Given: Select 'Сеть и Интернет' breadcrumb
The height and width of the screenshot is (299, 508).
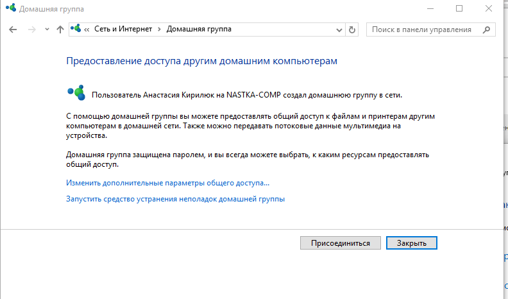Looking at the screenshot, I should pyautogui.click(x=123, y=29).
